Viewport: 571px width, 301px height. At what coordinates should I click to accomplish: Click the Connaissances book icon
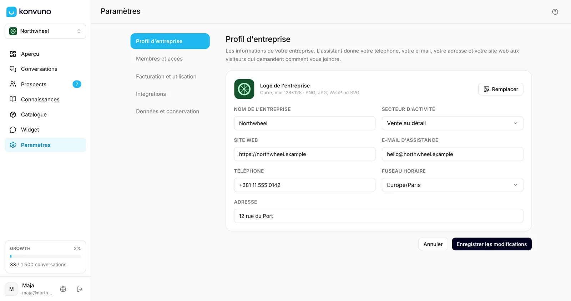click(13, 99)
